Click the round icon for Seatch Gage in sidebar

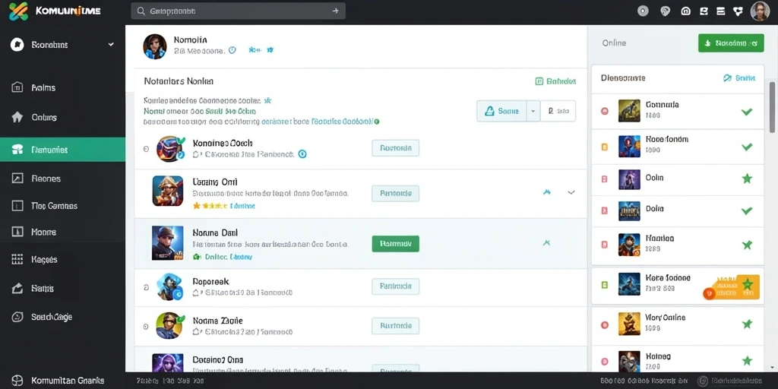pyautogui.click(x=17, y=317)
